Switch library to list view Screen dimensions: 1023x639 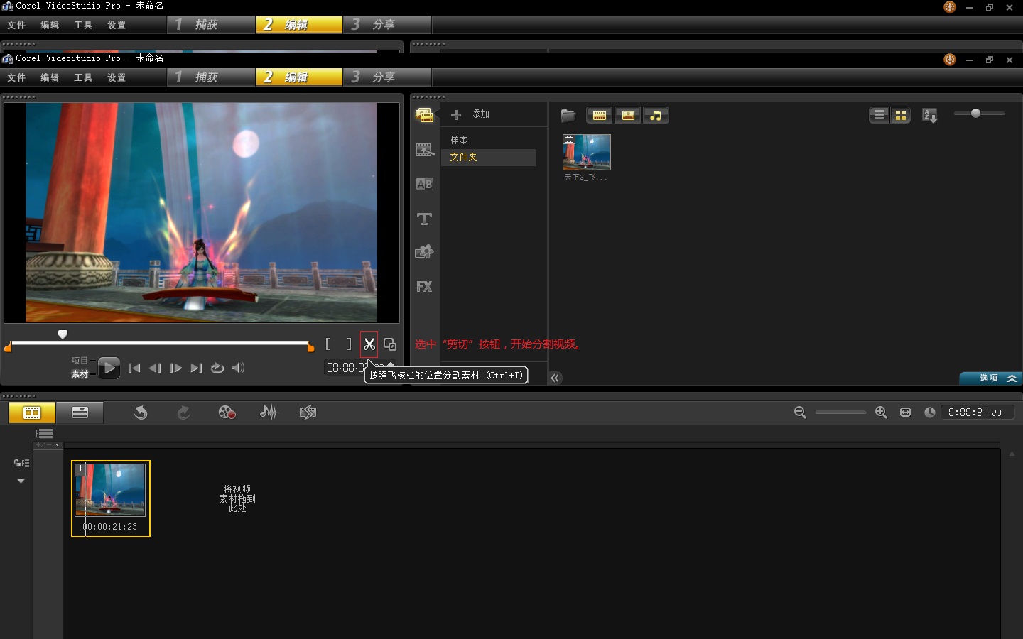pyautogui.click(x=879, y=115)
